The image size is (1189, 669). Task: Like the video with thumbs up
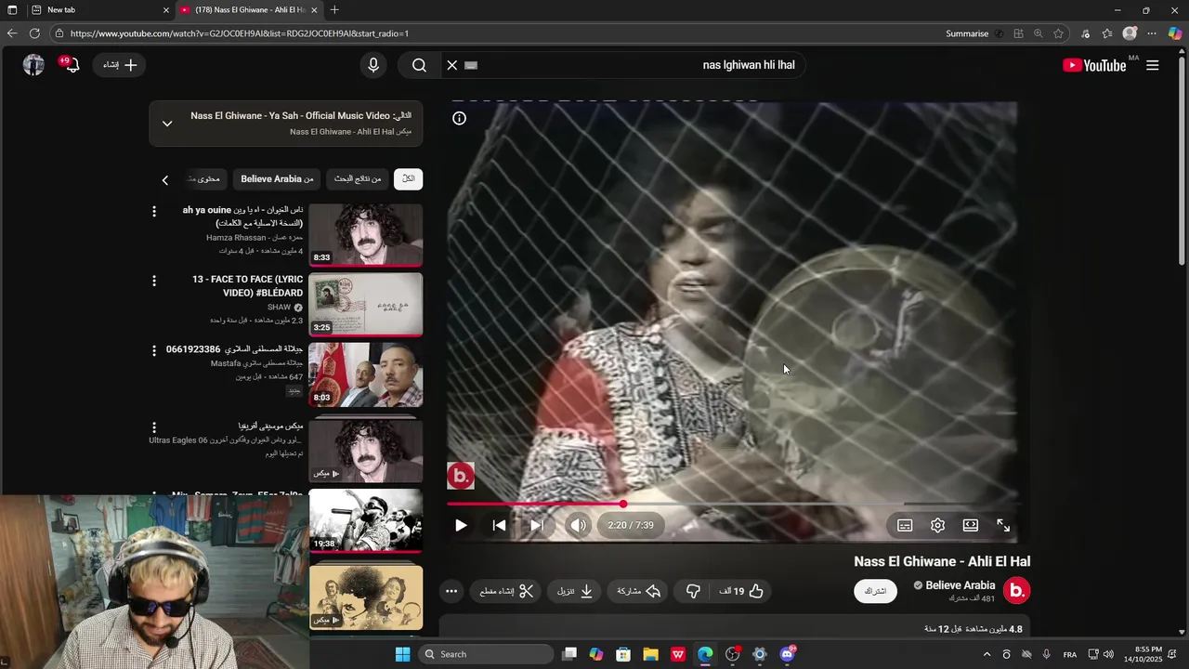[x=742, y=591]
